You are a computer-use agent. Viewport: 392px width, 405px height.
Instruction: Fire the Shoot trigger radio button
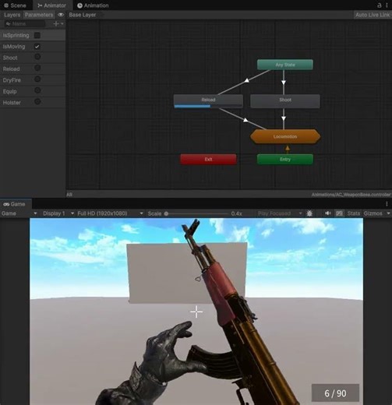pyautogui.click(x=37, y=57)
